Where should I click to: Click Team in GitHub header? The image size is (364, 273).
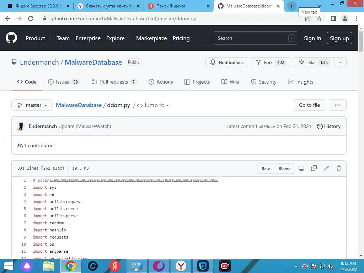coord(63,38)
